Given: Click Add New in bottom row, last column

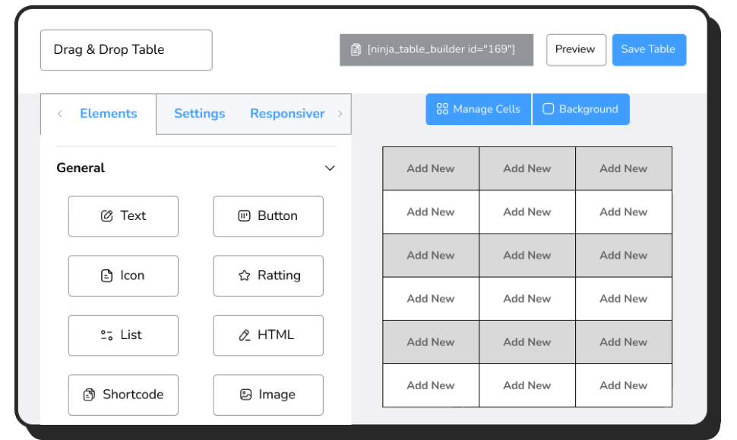Looking at the screenshot, I should [x=623, y=385].
